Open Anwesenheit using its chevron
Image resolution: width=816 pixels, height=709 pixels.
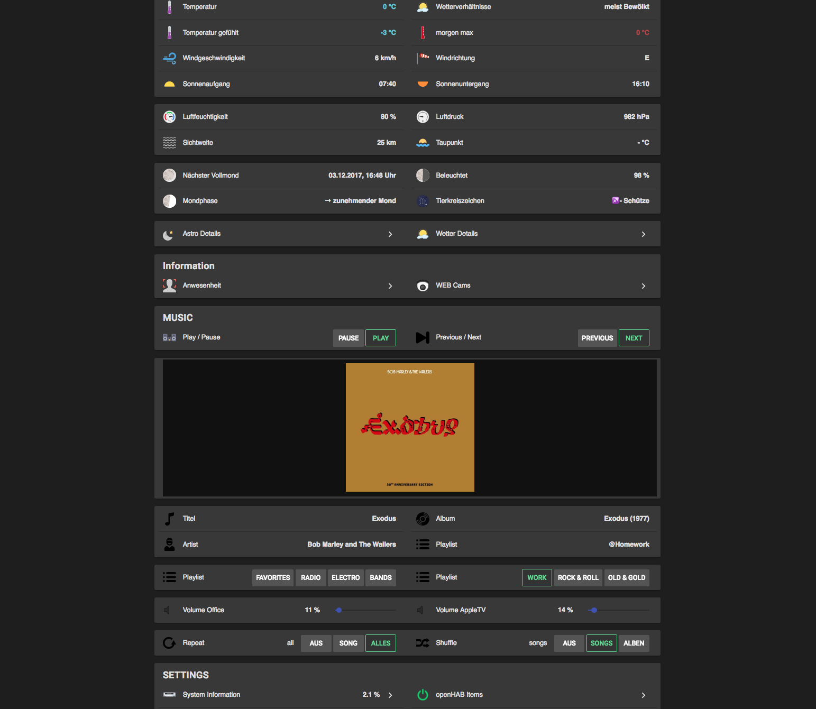click(x=390, y=286)
